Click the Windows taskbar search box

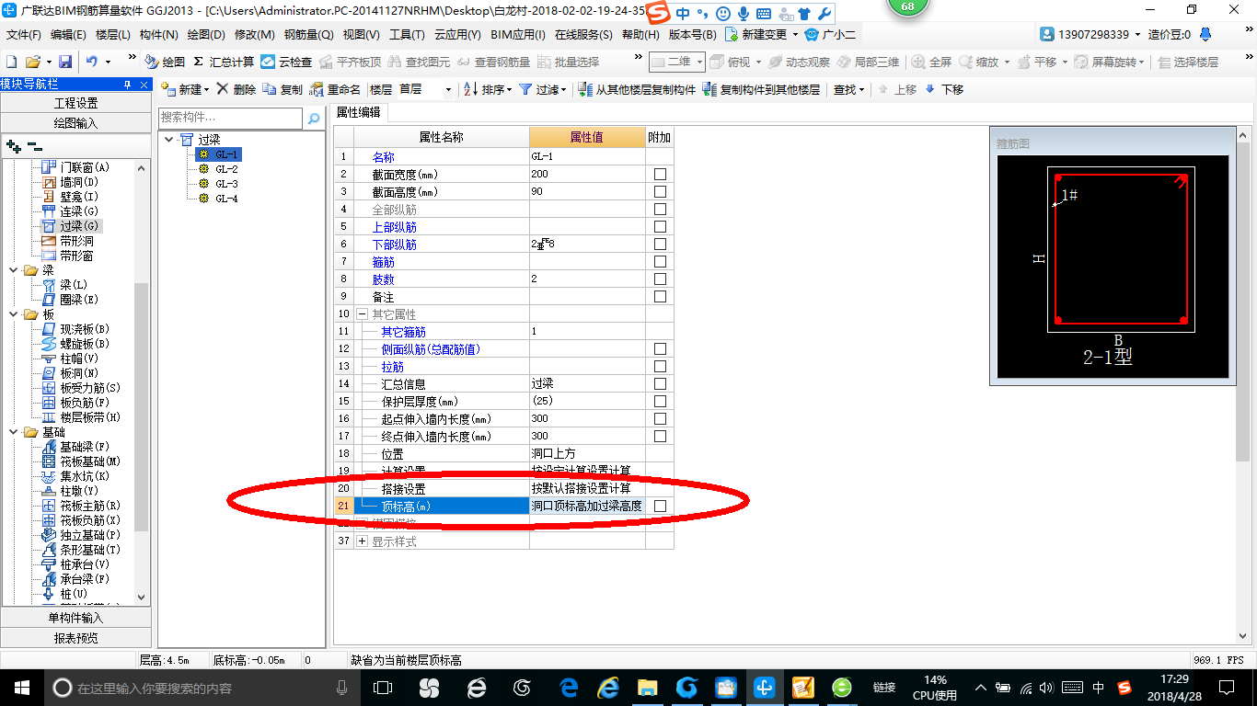[202, 688]
